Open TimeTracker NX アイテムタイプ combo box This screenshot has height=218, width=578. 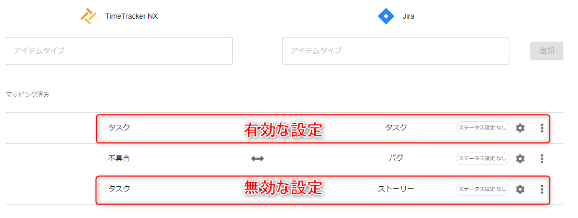pyautogui.click(x=119, y=51)
